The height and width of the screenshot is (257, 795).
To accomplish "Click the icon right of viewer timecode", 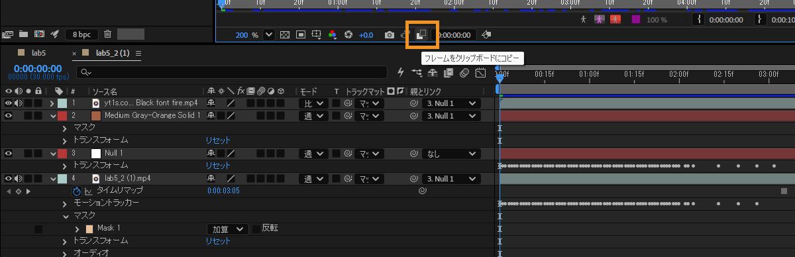I will [x=486, y=34].
